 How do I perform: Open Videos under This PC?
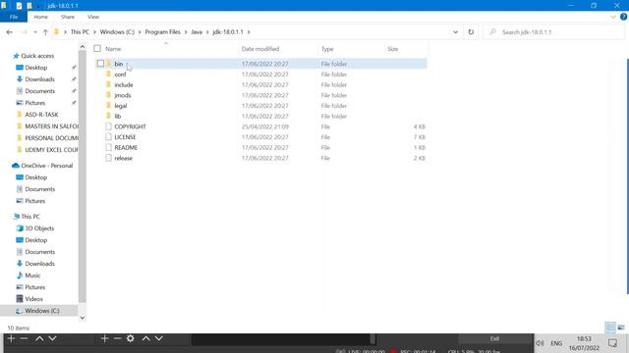click(x=33, y=299)
